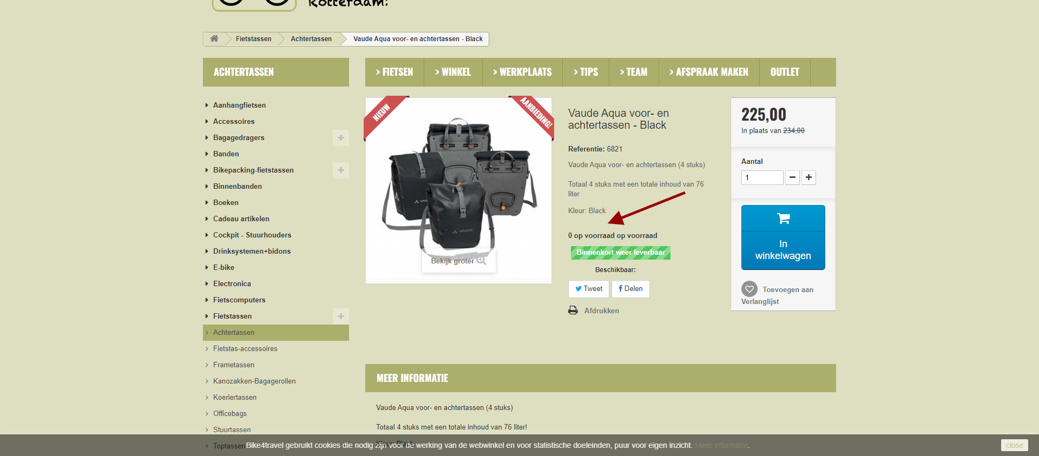
Task: Enlarge the product image of Vaude bags
Action: tap(458, 190)
